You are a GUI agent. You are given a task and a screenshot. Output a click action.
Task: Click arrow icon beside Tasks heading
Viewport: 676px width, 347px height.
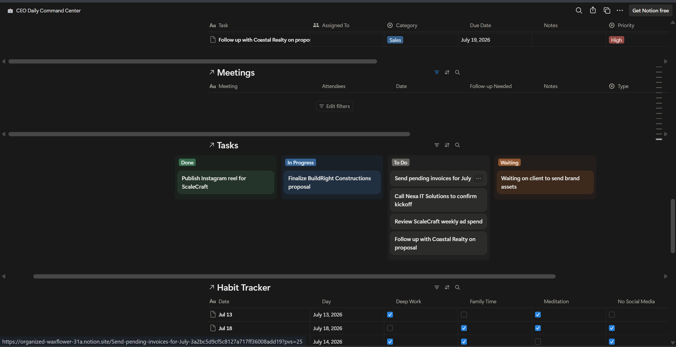(212, 145)
